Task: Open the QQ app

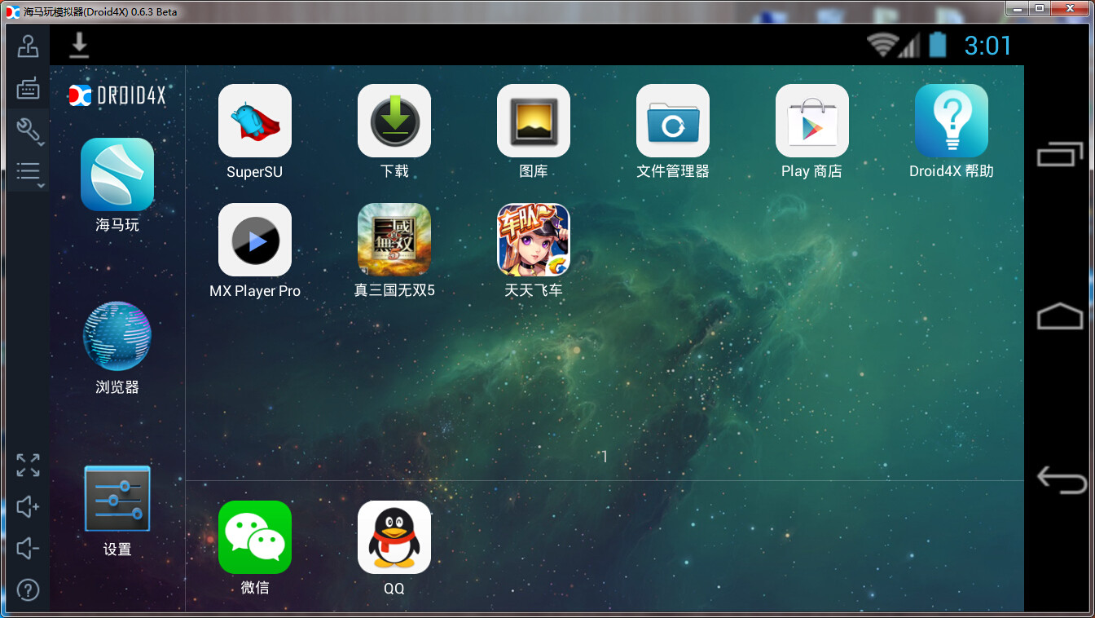Action: pos(394,537)
